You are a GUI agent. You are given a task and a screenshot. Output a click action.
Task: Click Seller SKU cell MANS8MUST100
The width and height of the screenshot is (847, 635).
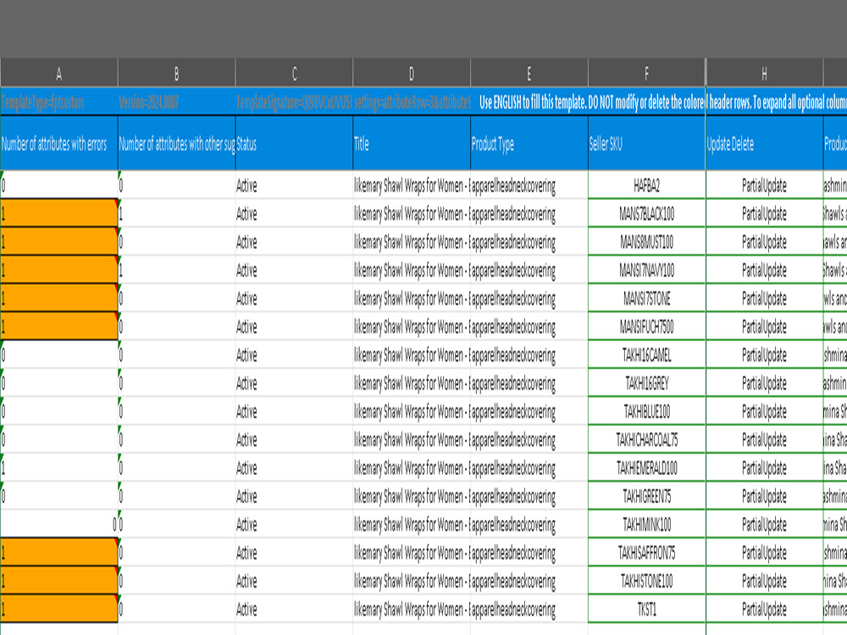[646, 241]
